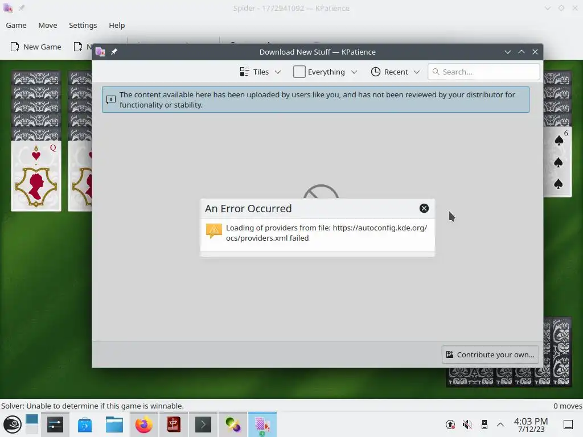The height and width of the screenshot is (437, 583).
Task: Open the Tiles view mode dropdown
Action: (x=260, y=72)
